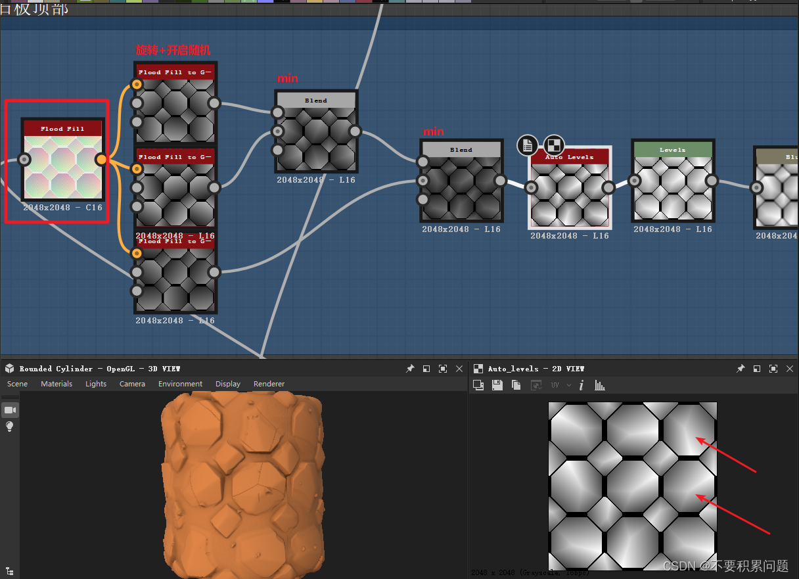Click second Blend node bottom input port
Viewport: 799px width, 579px height.
click(x=423, y=199)
